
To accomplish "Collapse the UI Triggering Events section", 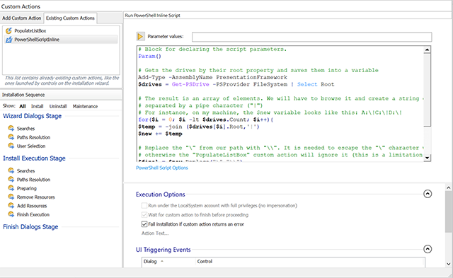I will point(428,249).
